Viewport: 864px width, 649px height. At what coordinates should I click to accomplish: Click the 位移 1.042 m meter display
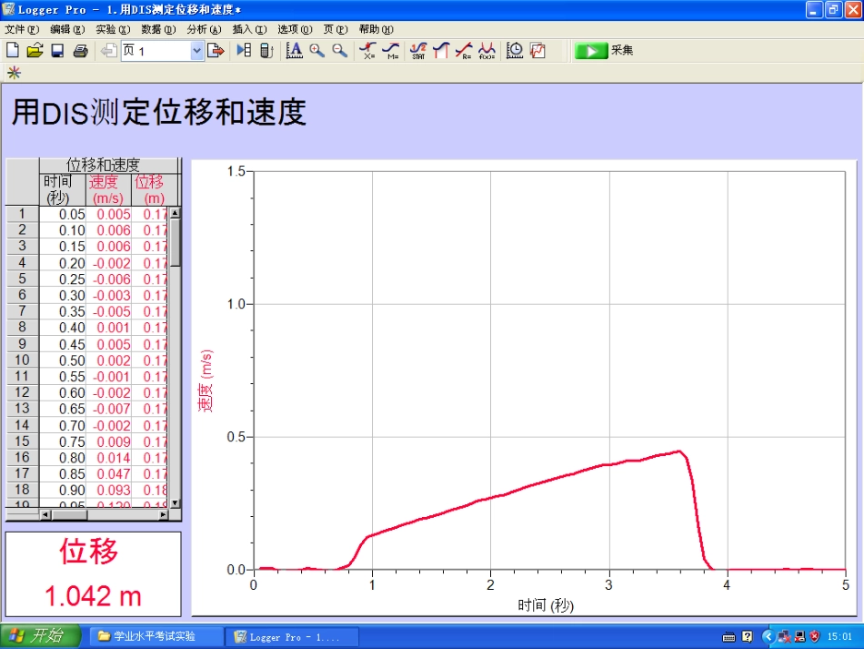[93, 574]
